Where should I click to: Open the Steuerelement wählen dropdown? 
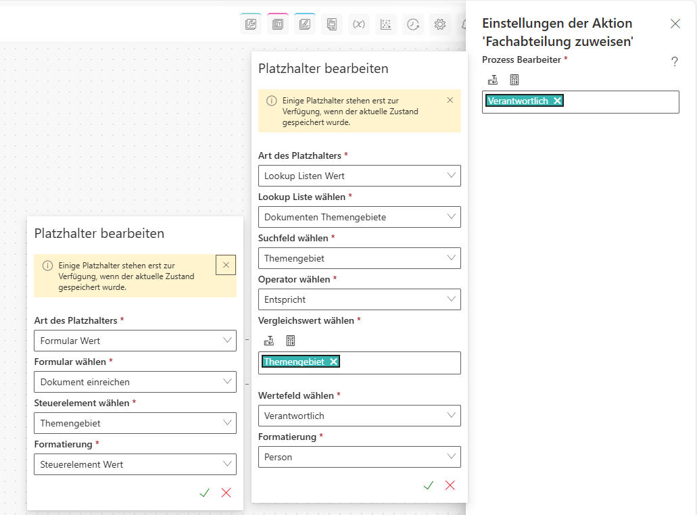click(x=135, y=423)
